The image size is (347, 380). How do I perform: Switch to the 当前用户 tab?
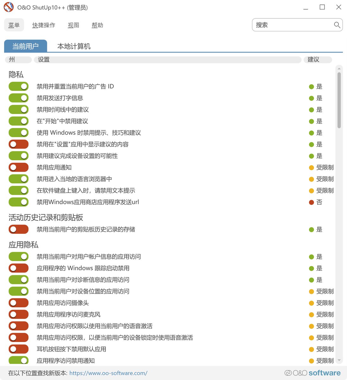pyautogui.click(x=26, y=46)
